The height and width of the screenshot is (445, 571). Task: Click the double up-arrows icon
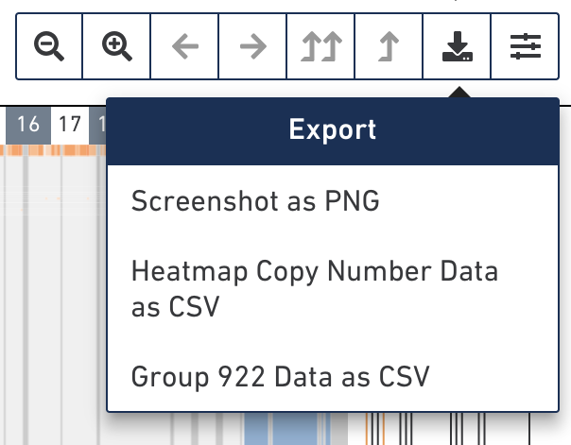click(x=320, y=46)
